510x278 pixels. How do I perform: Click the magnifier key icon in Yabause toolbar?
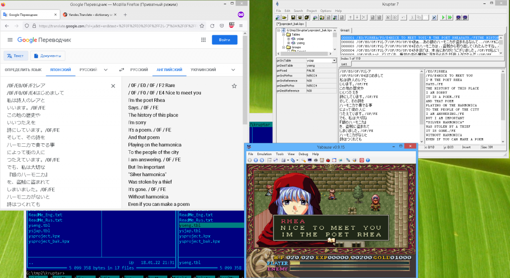click(303, 160)
